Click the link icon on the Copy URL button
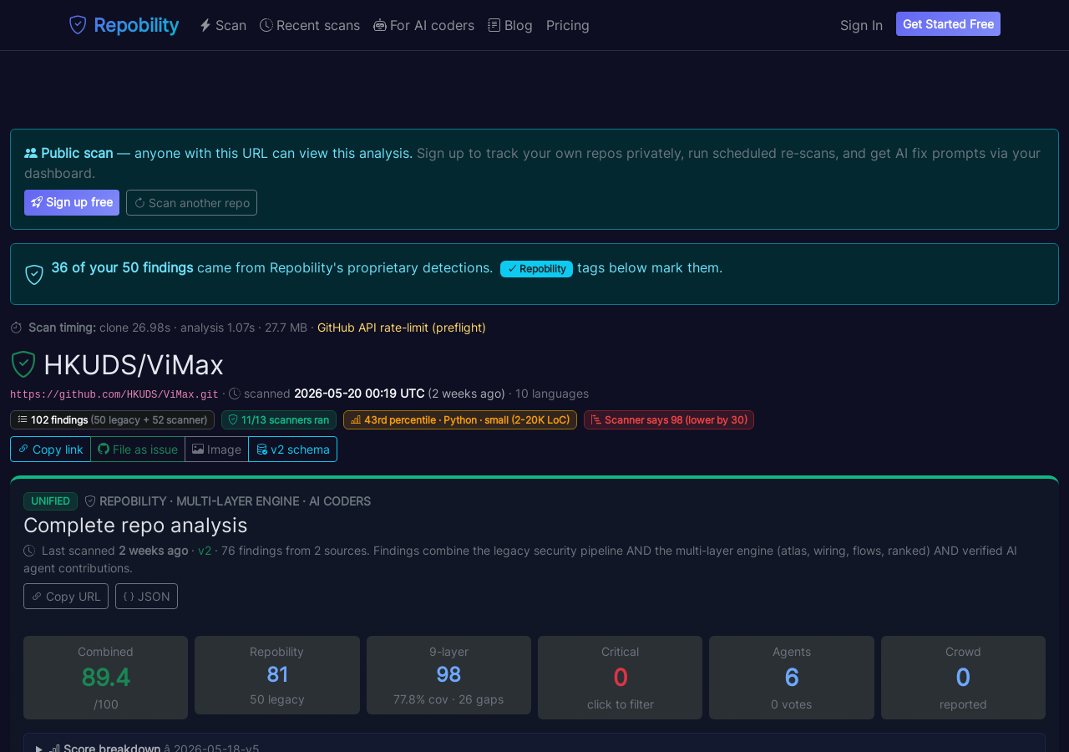 [37, 597]
